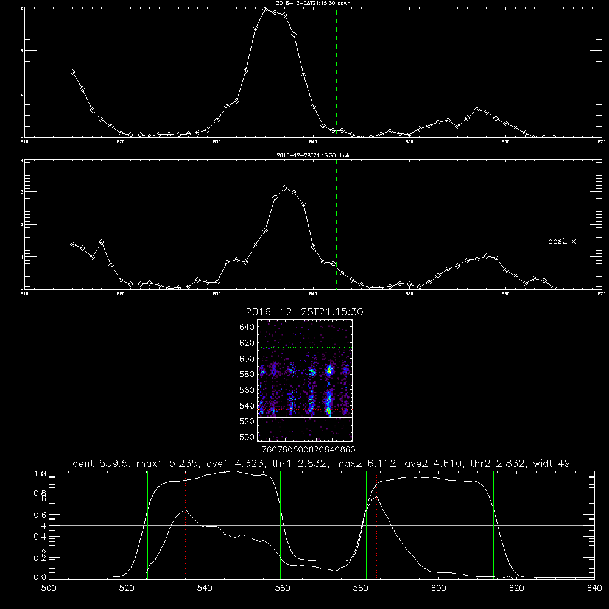Click the green vertical line near 614 in bottom plot
Screen dimensions: 609x609
pos(494,525)
